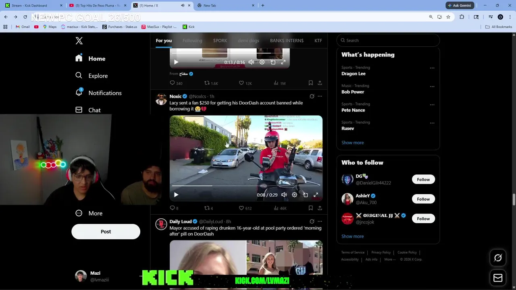Open Noxic's profile avatar

point(161,99)
